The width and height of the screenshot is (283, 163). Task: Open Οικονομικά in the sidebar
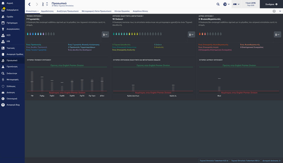coord(12,99)
